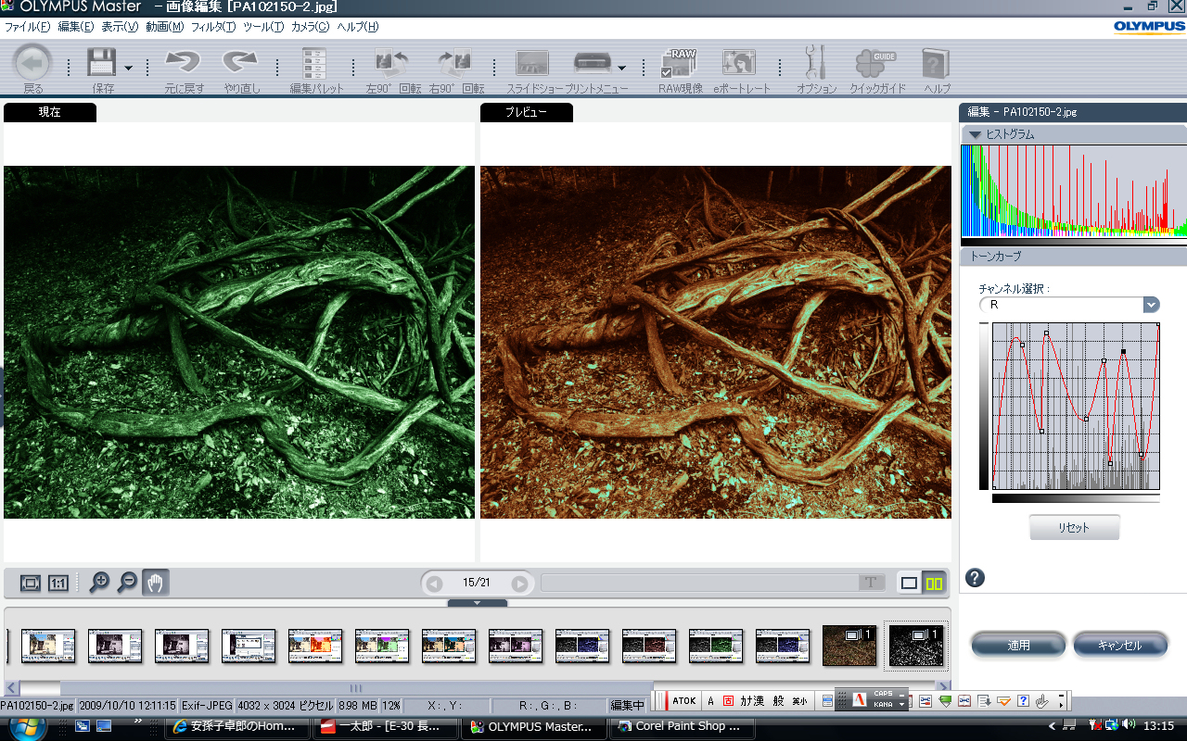Image resolution: width=1187 pixels, height=741 pixels.
Task: Click the ヘルプ book icon in toolbar
Action: tap(936, 63)
